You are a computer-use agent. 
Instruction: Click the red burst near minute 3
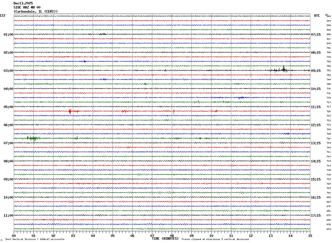click(x=70, y=111)
